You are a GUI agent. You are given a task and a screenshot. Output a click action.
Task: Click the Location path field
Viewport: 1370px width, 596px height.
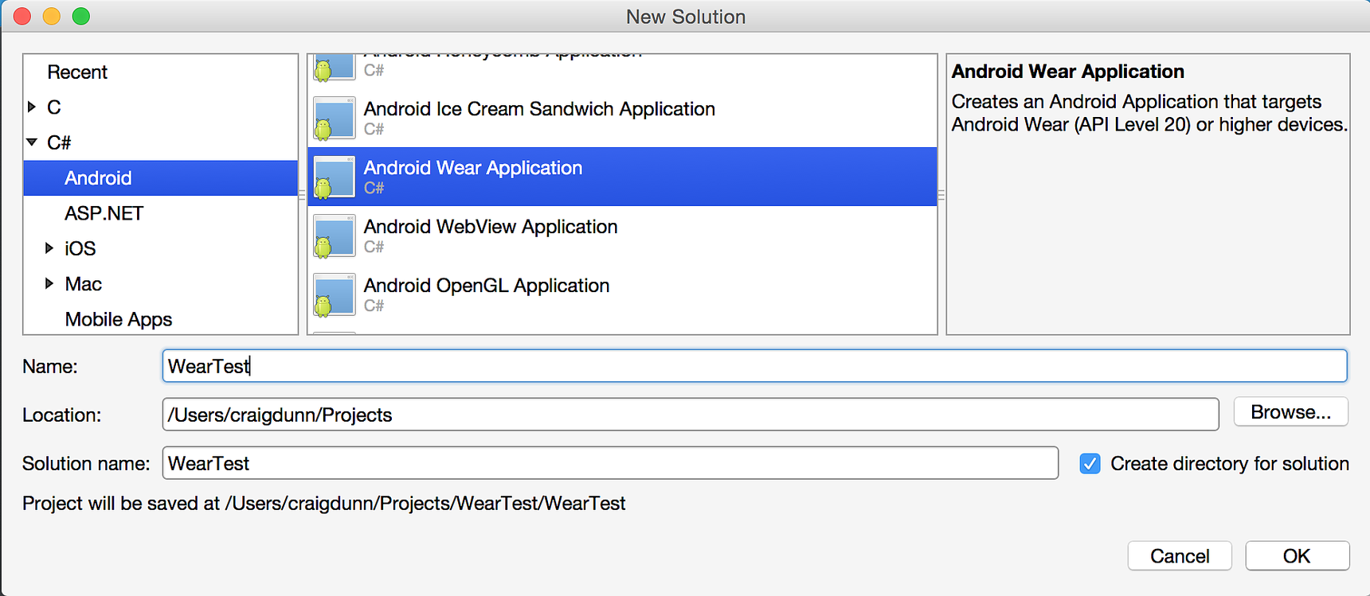(x=690, y=415)
